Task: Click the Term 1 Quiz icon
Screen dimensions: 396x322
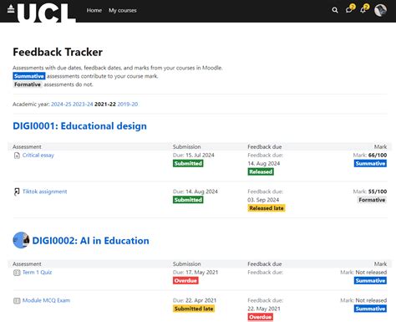Action: tap(17, 273)
